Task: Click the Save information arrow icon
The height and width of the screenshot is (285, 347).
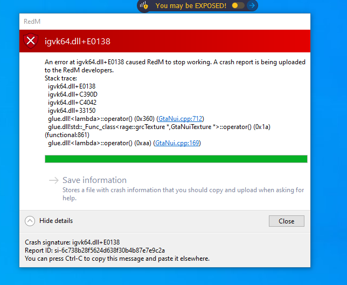Action: 54,180
